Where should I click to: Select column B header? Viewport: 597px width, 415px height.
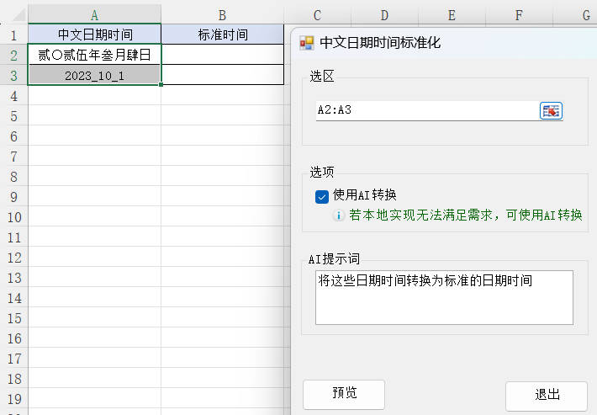pos(222,15)
